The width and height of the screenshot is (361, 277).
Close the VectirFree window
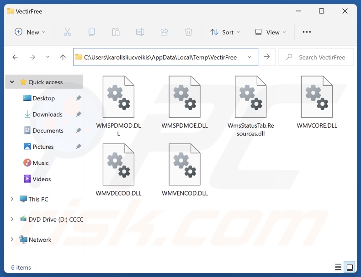coord(345,11)
